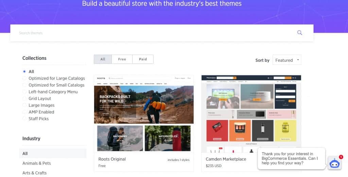This screenshot has height=177, width=348.
Task: Switch to the Paid themes tab
Action: tap(143, 59)
